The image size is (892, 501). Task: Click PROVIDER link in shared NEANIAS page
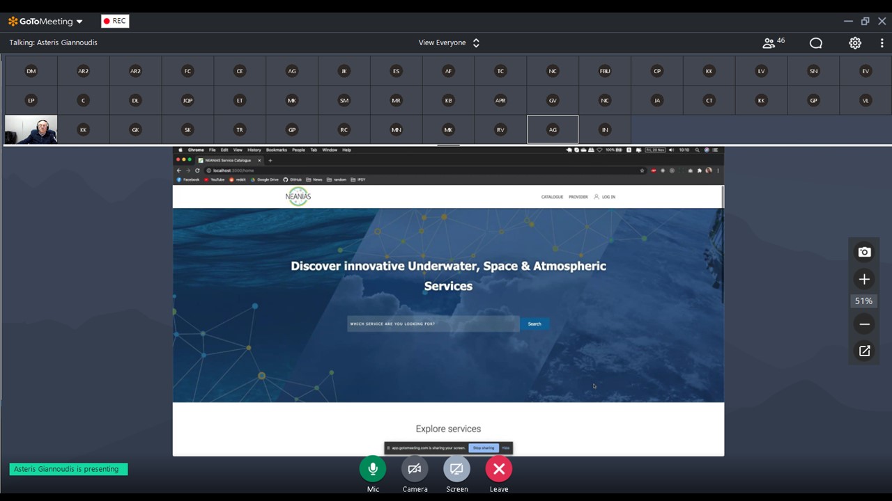pos(578,197)
